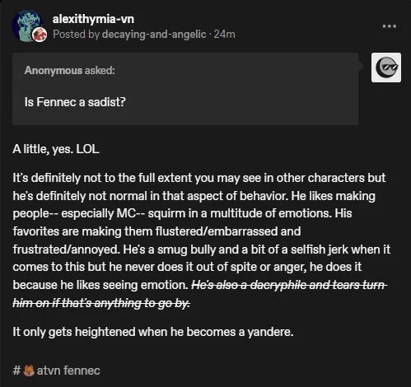The image size is (411, 387).
Task: Click the paragraph starting It's definitely not
Action: (x=201, y=231)
